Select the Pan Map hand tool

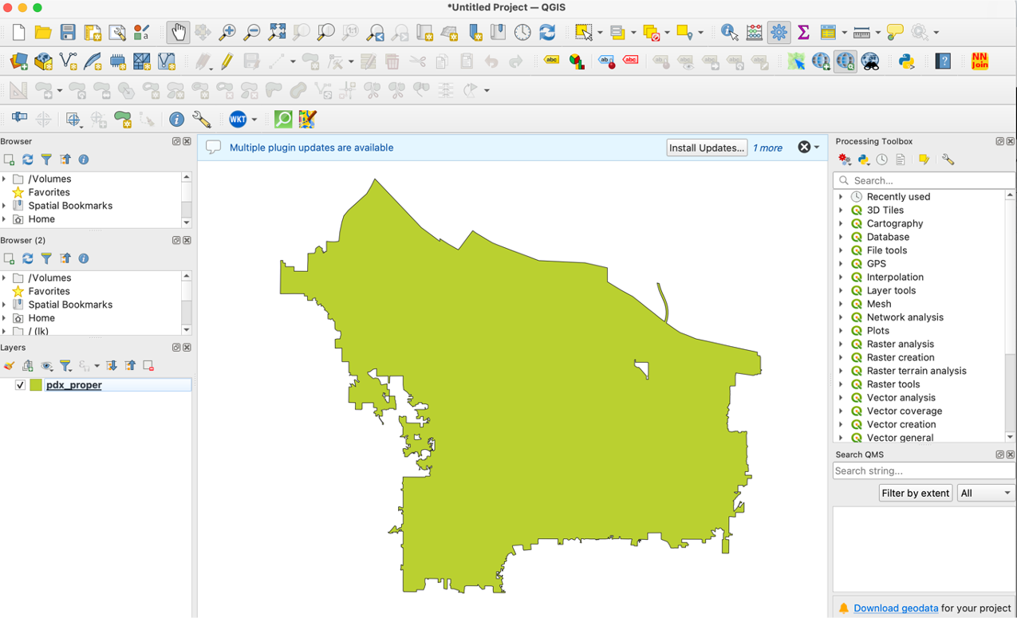pyautogui.click(x=177, y=33)
